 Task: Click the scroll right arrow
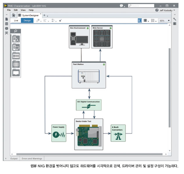pyautogui.click(x=166, y=154)
